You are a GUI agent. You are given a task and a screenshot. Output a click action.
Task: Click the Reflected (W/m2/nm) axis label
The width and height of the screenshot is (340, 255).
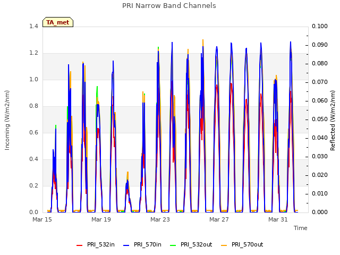[333, 121]
